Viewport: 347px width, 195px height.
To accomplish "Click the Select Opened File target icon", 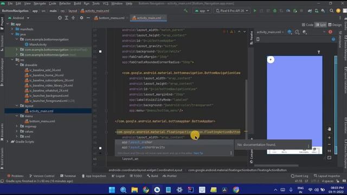I will tap(60, 18).
